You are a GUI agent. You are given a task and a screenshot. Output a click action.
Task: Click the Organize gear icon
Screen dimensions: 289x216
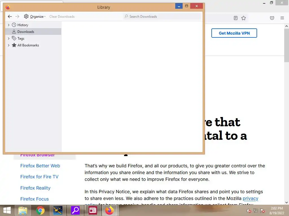point(26,16)
